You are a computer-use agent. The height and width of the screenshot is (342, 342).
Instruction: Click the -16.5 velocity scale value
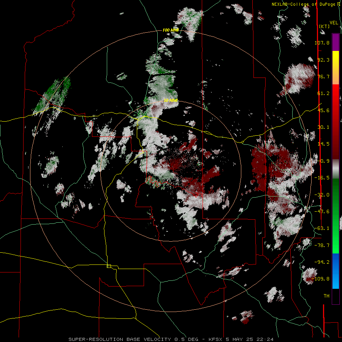pos(322,178)
